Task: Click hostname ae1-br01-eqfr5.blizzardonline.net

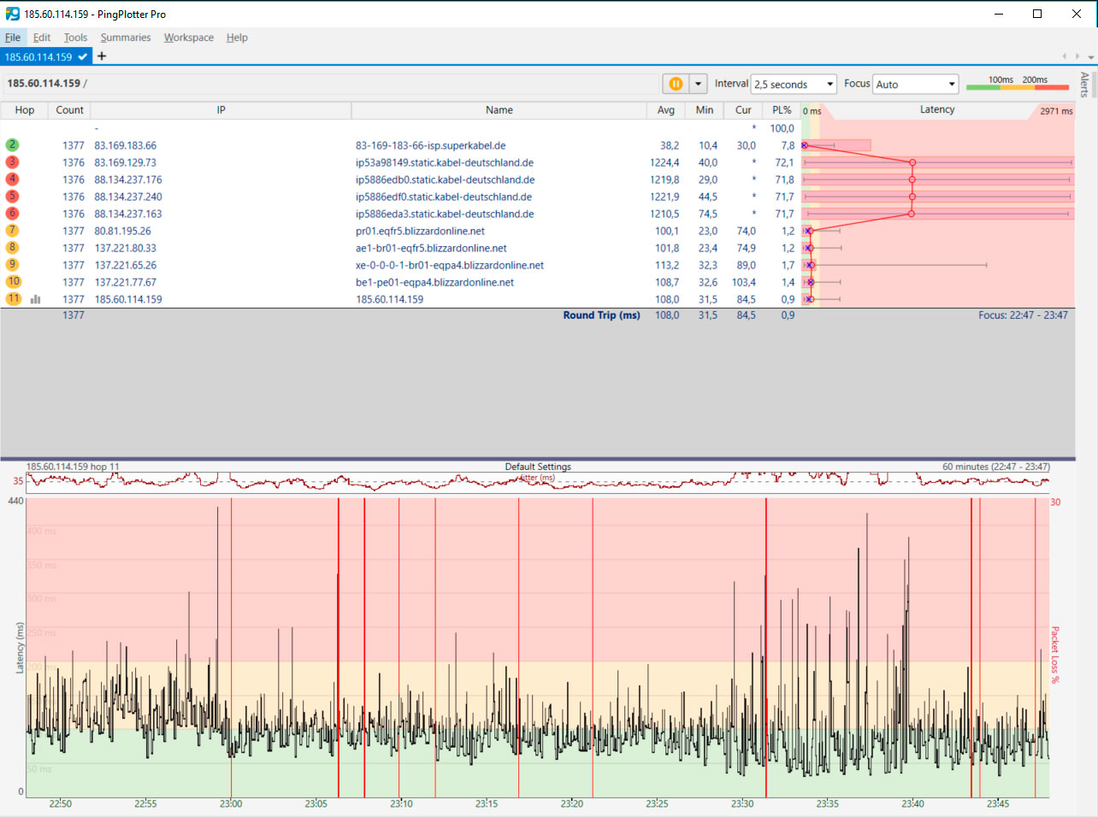Action: pyautogui.click(x=431, y=249)
